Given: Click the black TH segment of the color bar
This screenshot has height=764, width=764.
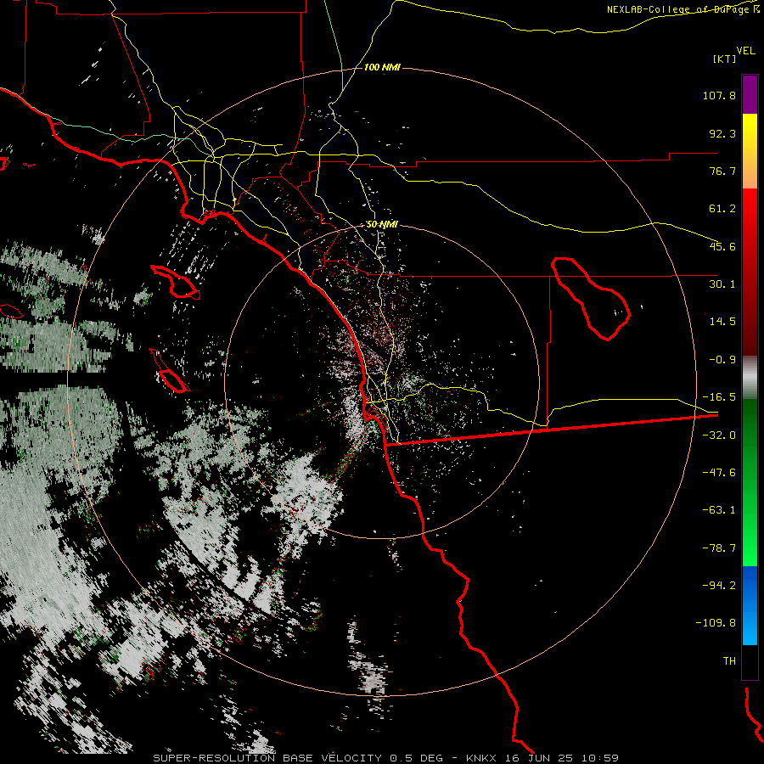Looking at the screenshot, I should point(750,662).
